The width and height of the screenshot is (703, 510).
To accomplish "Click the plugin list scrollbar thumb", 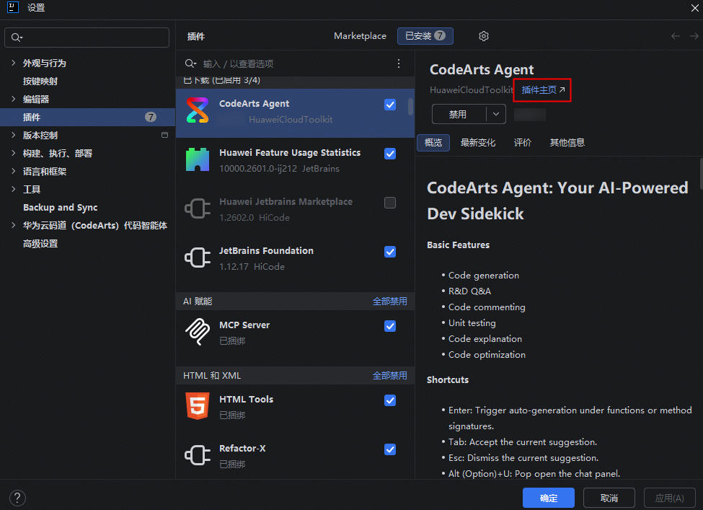I will click(x=410, y=107).
